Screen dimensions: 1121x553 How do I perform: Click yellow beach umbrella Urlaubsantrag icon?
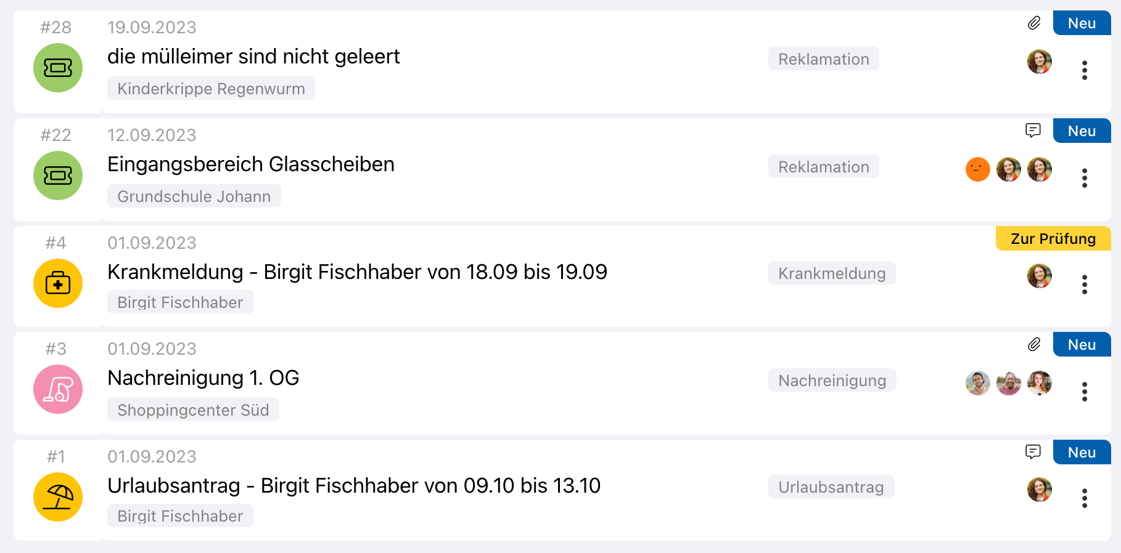coord(58,497)
